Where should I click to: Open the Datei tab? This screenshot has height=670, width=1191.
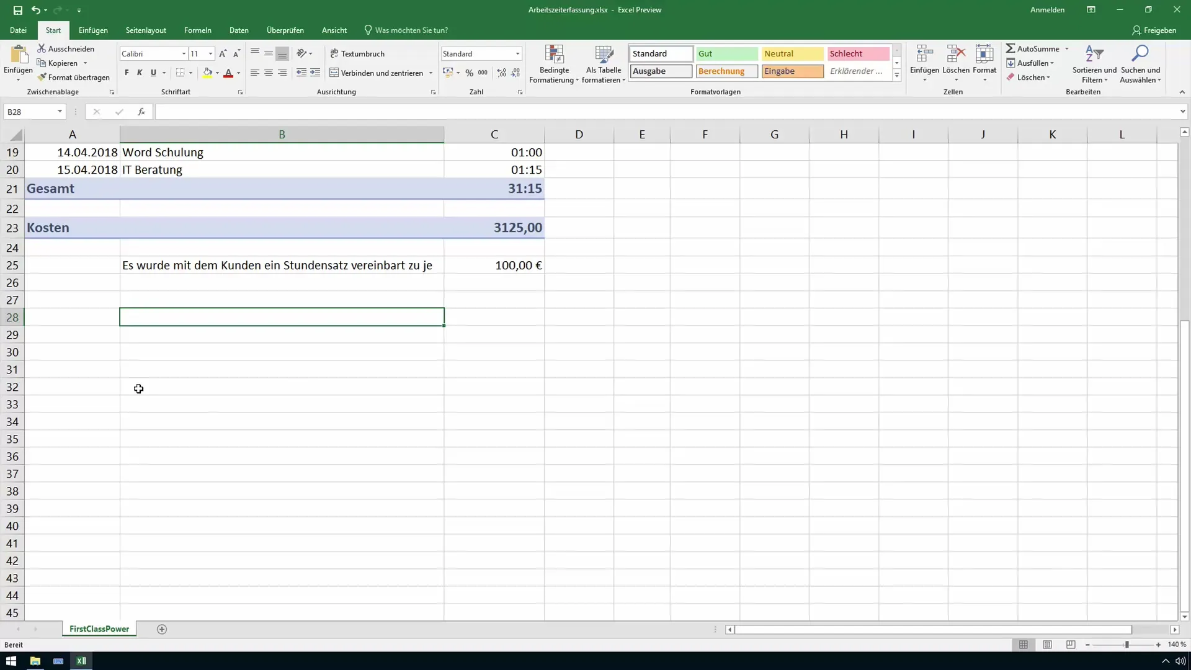(18, 30)
